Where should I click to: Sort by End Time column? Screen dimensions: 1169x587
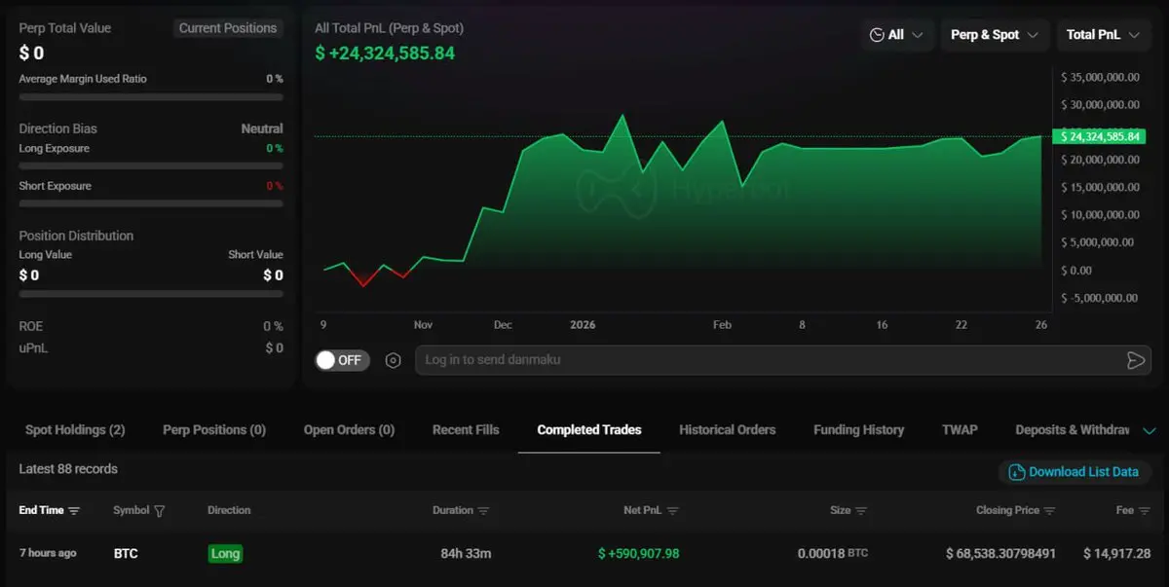(x=50, y=510)
